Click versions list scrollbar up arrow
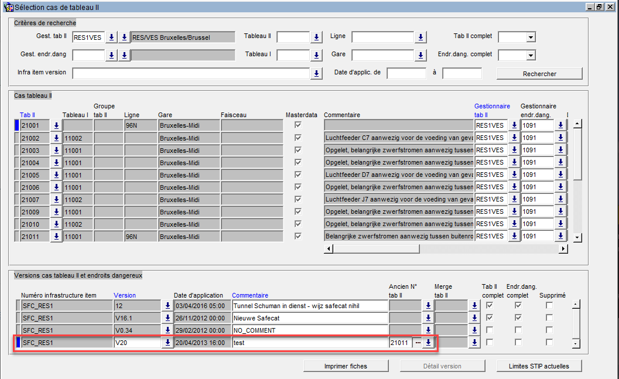Viewport: 619px width, 379px height. (576, 305)
